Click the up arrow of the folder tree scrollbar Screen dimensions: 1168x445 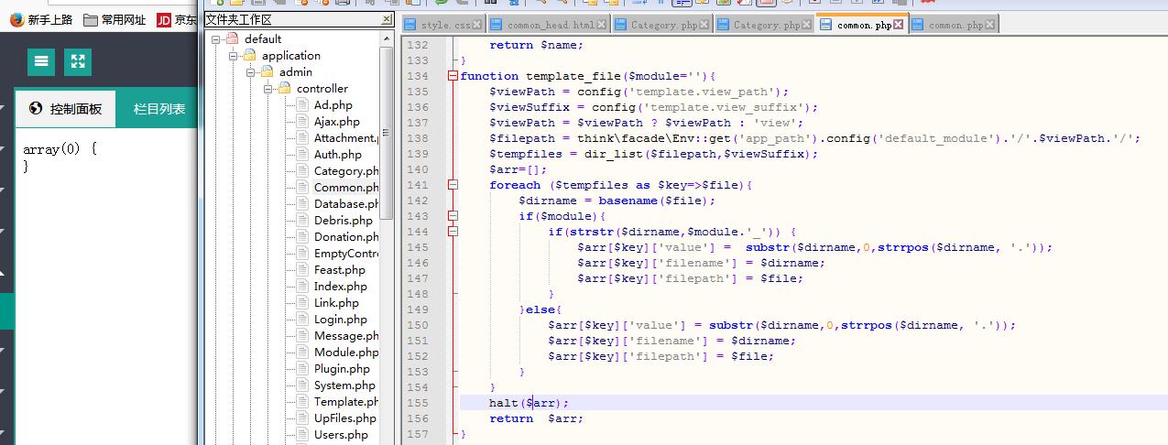tap(386, 38)
